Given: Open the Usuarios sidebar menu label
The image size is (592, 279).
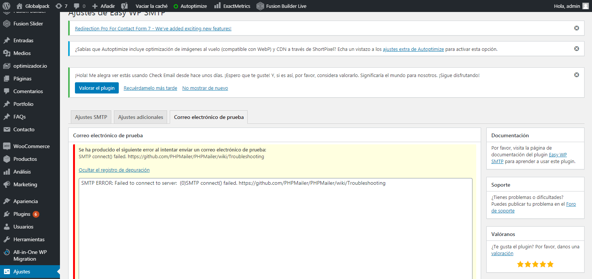Looking at the screenshot, I should coord(23,227).
